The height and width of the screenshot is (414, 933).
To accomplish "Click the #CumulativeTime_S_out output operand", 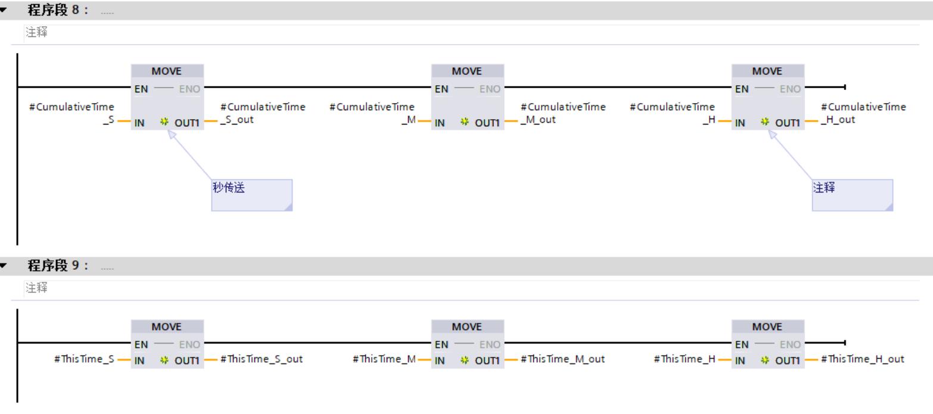I will point(263,113).
